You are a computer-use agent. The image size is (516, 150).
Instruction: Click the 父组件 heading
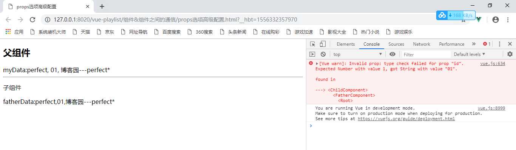tap(17, 53)
